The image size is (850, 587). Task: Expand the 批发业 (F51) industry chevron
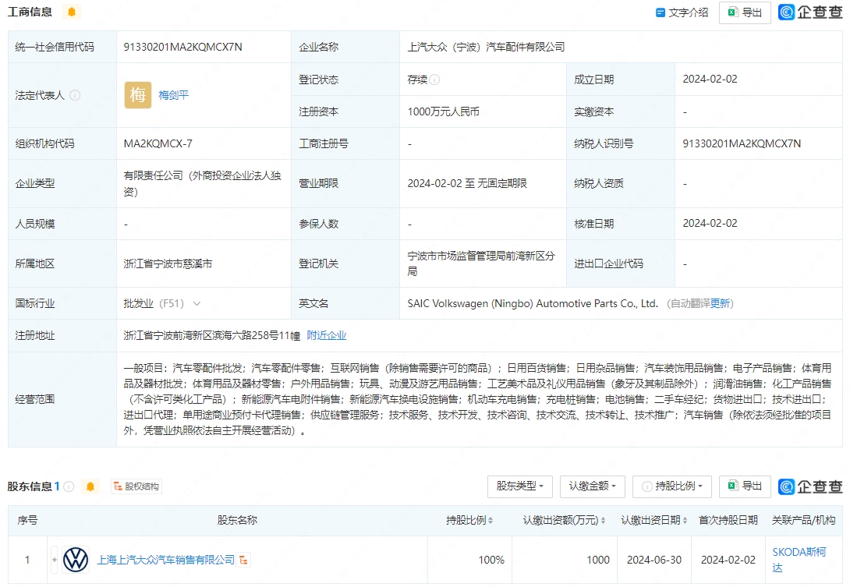coord(197,303)
